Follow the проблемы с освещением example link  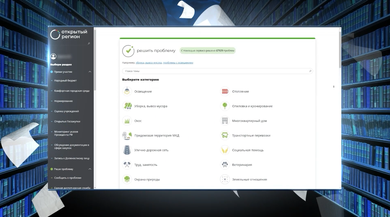coord(178,63)
